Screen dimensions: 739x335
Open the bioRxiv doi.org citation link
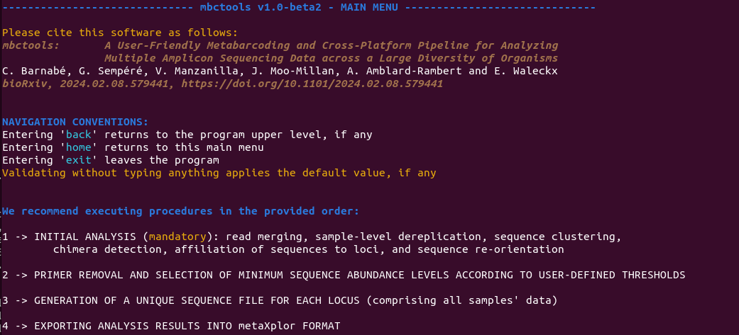[x=312, y=84]
